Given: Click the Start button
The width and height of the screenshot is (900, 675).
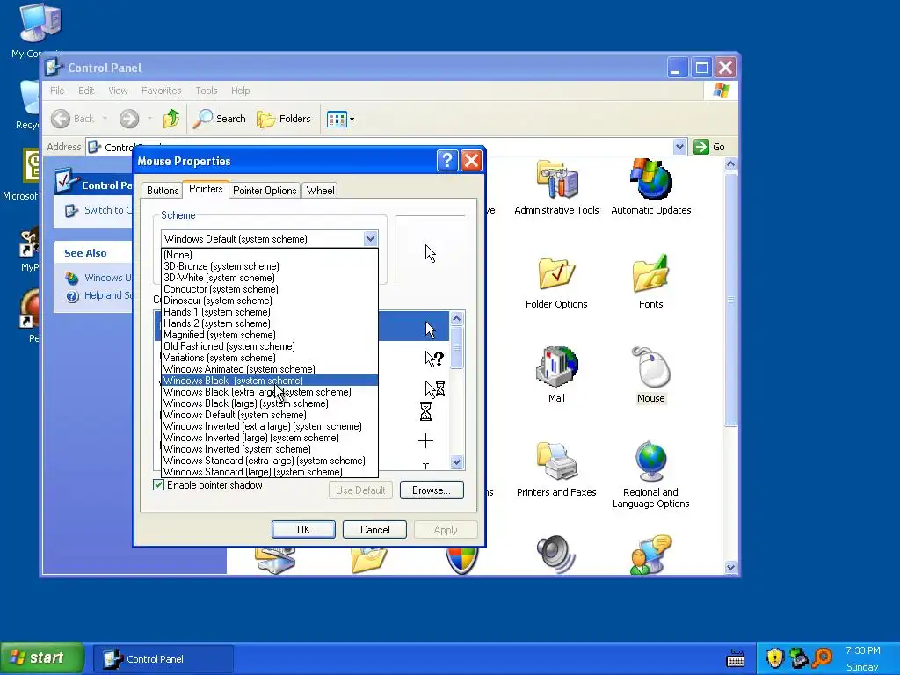Looking at the screenshot, I should click(x=42, y=657).
